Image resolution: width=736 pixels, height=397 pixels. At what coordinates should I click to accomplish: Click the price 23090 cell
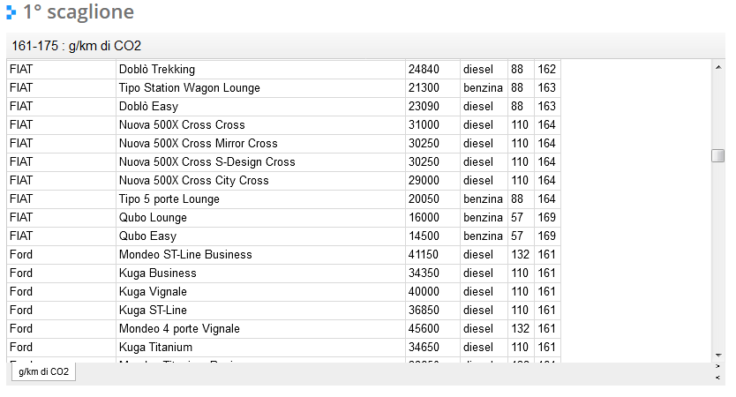click(x=432, y=107)
